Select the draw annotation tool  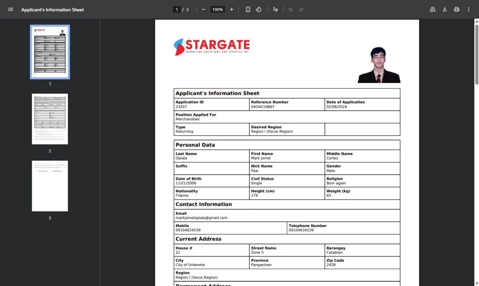tap(276, 9)
